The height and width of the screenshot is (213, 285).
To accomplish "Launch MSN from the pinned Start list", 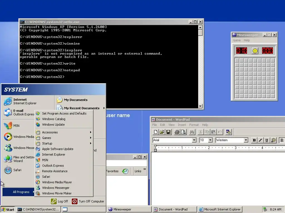I will (19, 126).
